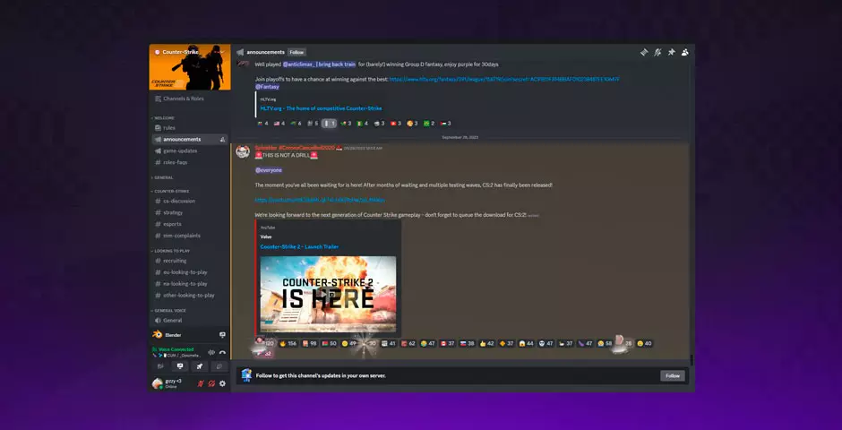Open the roles-faqs channel

[x=190, y=162]
